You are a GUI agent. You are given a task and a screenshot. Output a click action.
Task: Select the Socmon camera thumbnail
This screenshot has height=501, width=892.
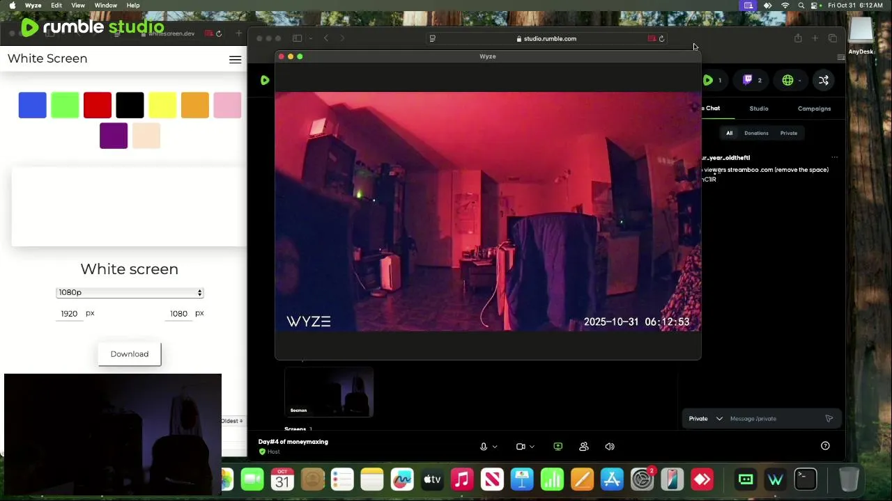pyautogui.click(x=329, y=392)
